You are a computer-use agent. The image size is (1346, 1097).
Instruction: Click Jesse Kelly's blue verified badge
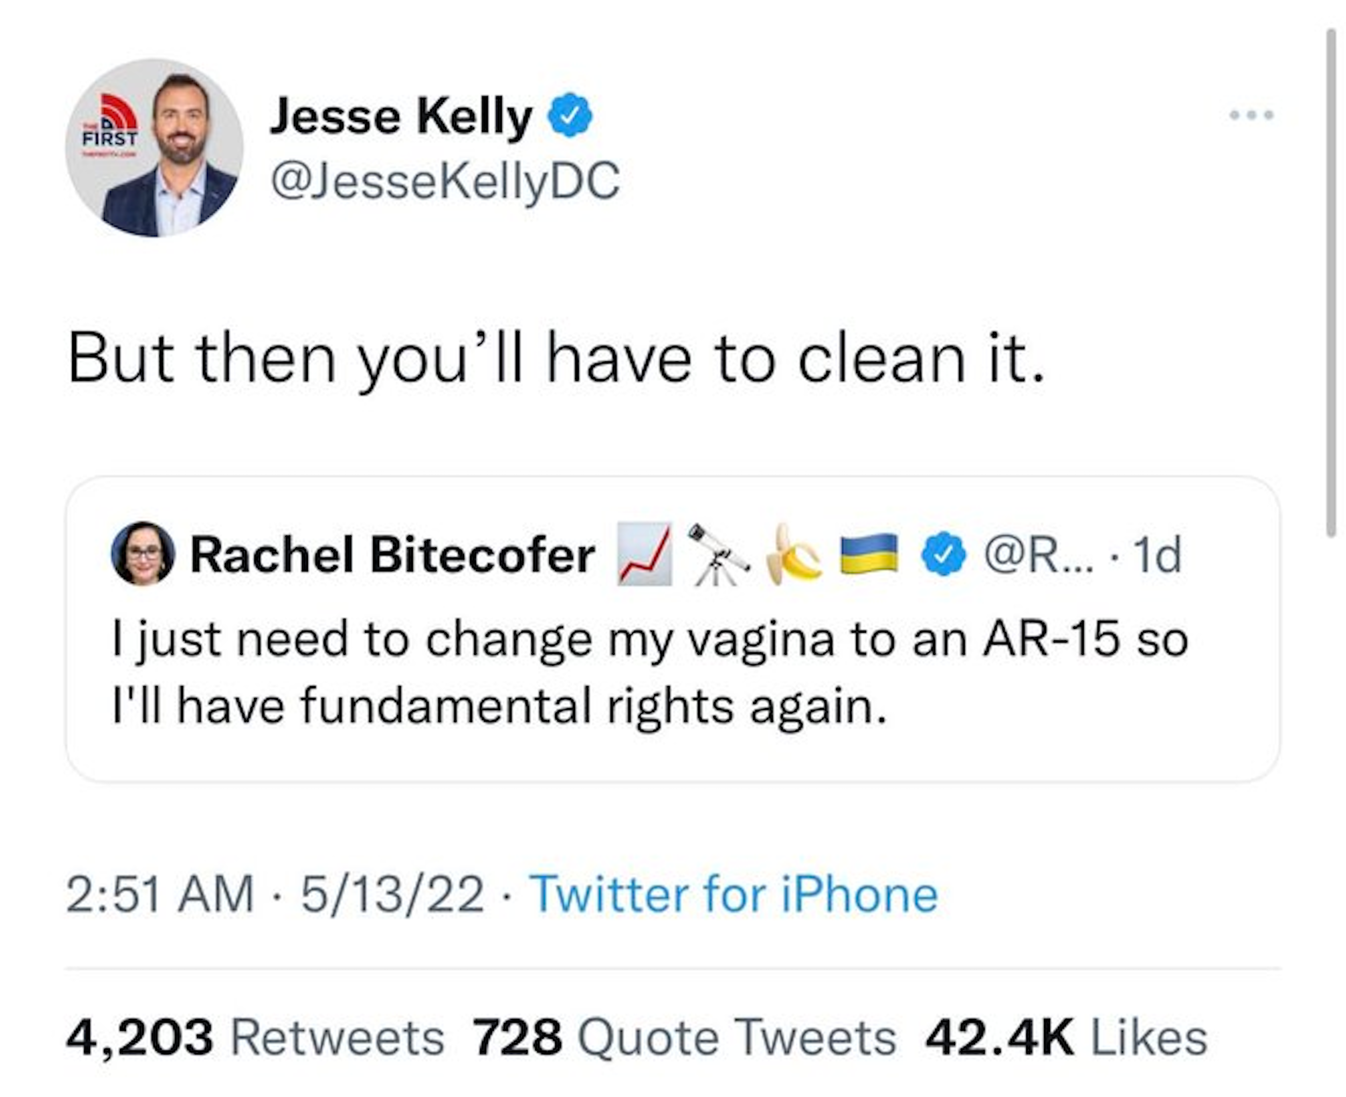(x=572, y=115)
